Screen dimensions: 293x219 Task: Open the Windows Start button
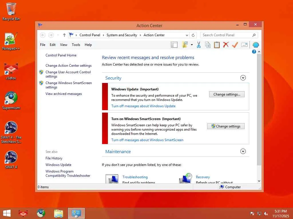(x=7, y=213)
